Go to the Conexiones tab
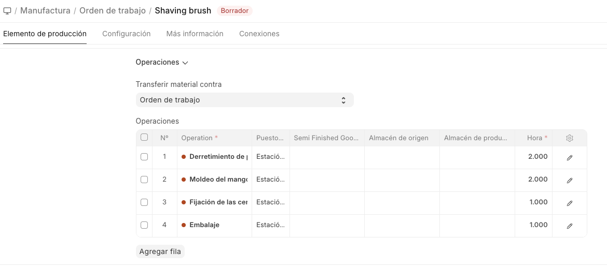607x268 pixels. [x=259, y=34]
